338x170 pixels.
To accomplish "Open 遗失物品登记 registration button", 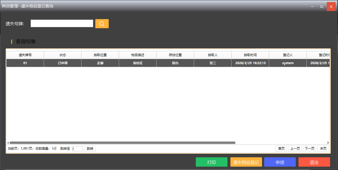I will 246,162.
